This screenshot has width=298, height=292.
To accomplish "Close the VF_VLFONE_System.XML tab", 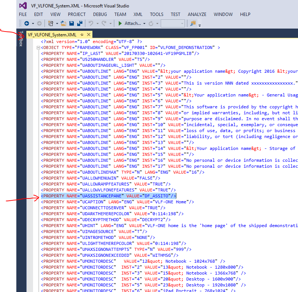I will click(x=89, y=35).
